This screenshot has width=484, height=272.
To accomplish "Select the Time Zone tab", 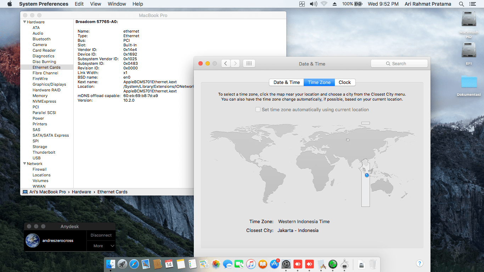I will click(319, 82).
